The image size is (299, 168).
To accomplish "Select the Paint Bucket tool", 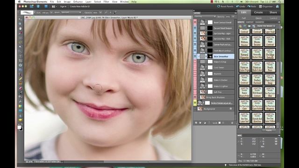I will (x=20, y=102).
